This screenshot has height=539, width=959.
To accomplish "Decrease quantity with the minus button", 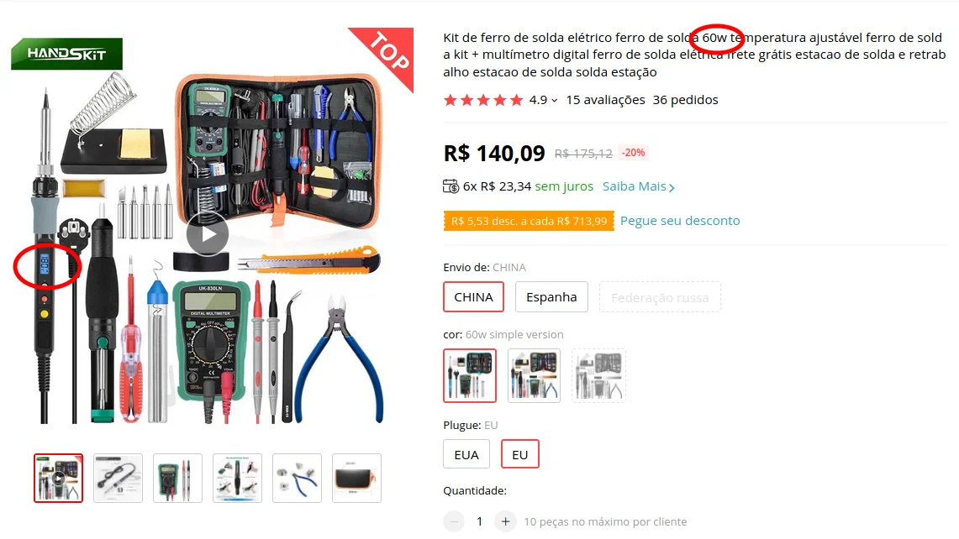I will 454,521.
